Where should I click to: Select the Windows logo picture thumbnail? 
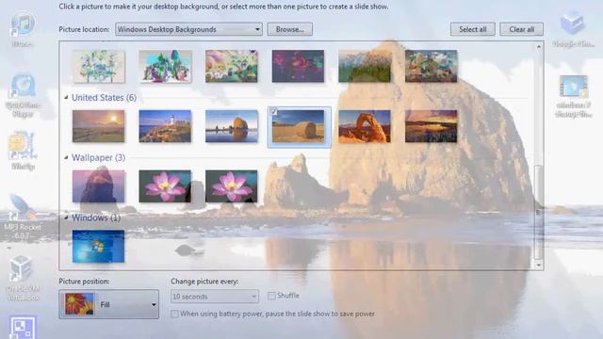[98, 247]
